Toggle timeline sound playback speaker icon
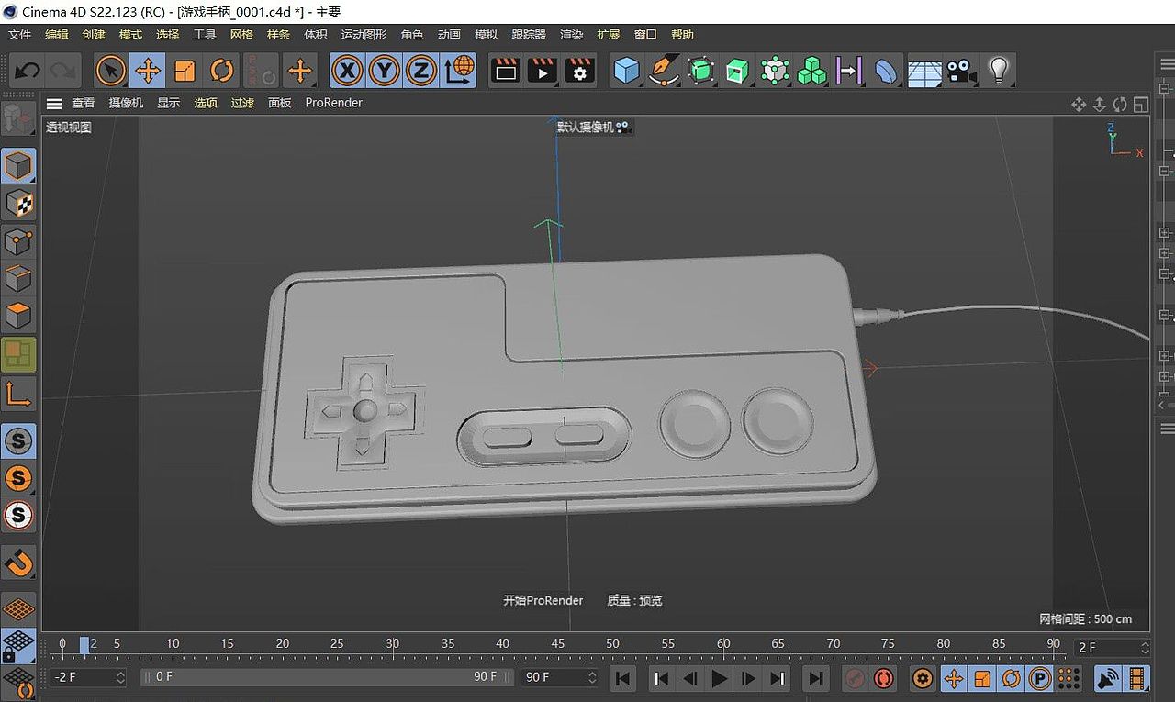1175x702 pixels. click(x=1109, y=679)
